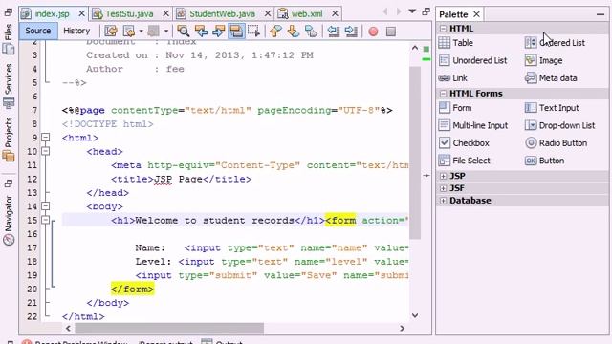The height and width of the screenshot is (344, 612).
Task: Click Find Previous Occurrence icon
Action: click(x=201, y=32)
